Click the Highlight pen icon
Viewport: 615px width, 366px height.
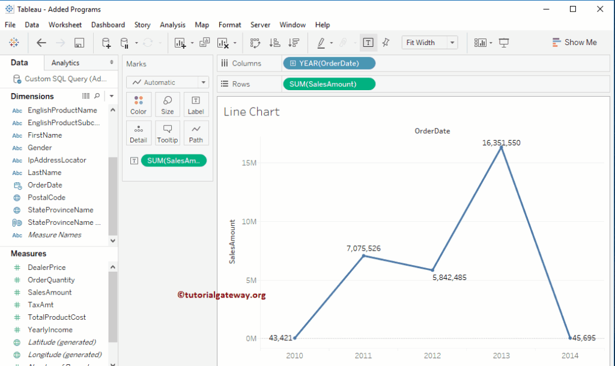(x=321, y=43)
